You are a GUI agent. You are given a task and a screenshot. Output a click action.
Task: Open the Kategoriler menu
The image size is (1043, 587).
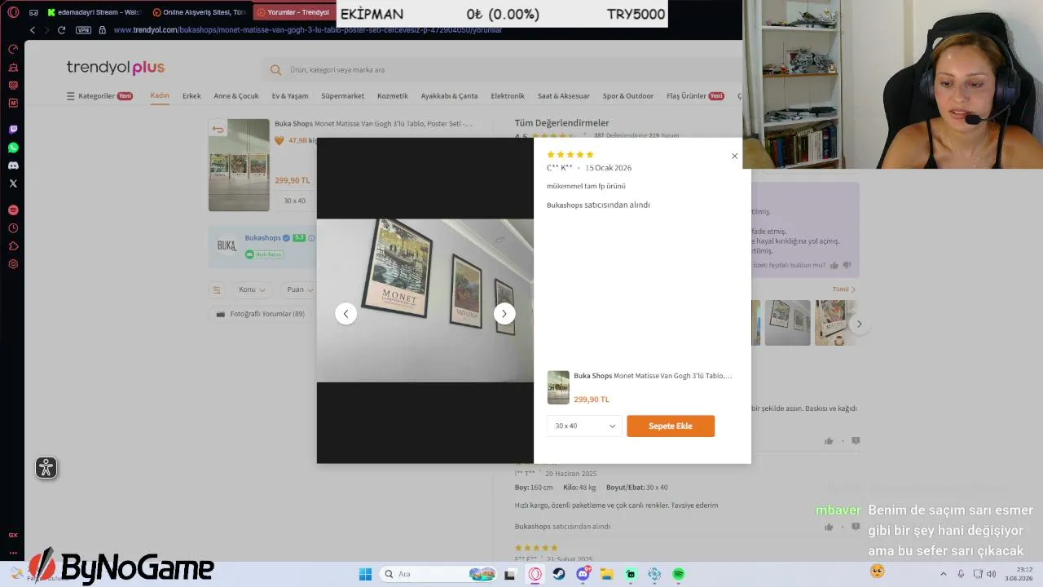click(99, 96)
